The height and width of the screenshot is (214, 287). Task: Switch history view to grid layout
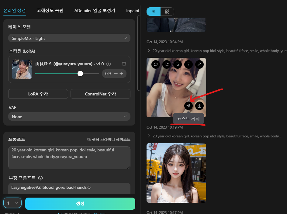tap(167, 11)
